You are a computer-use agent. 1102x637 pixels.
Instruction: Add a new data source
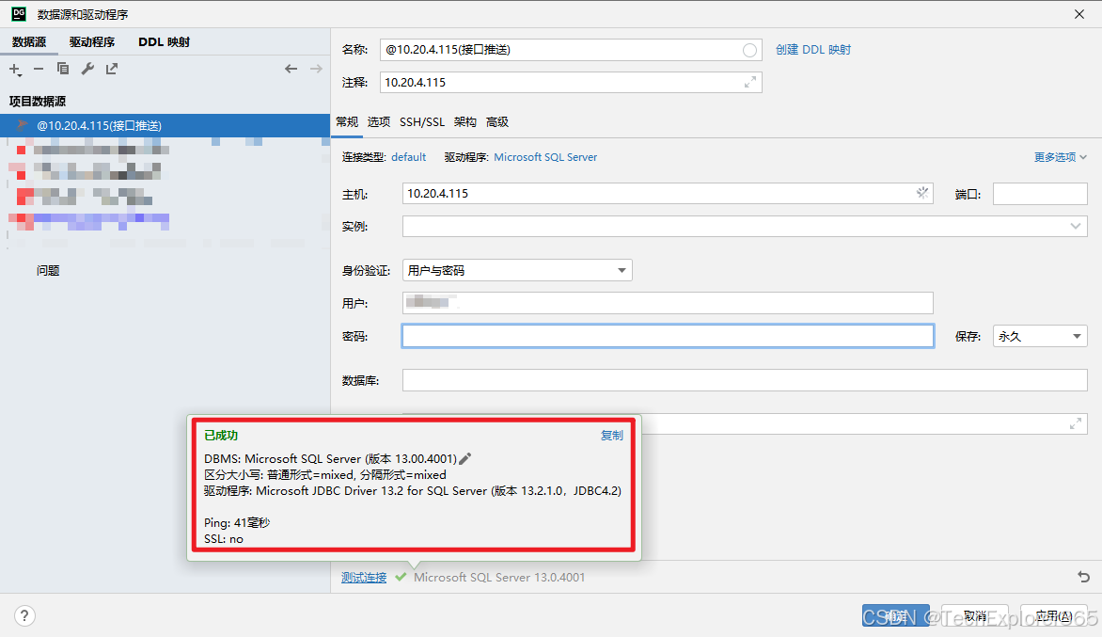14,69
